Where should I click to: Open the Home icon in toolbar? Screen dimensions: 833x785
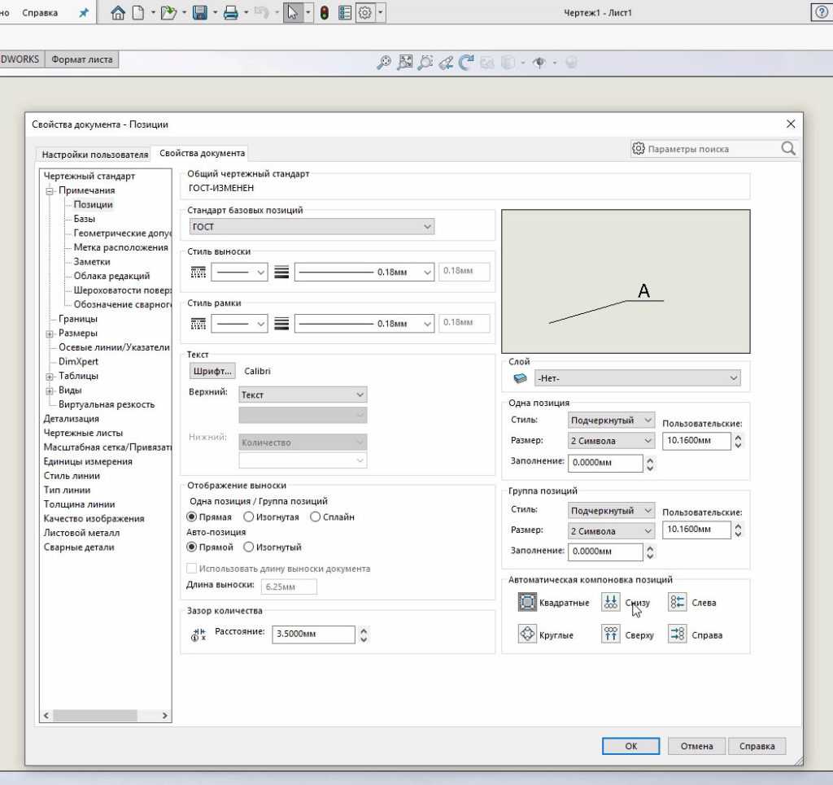118,13
